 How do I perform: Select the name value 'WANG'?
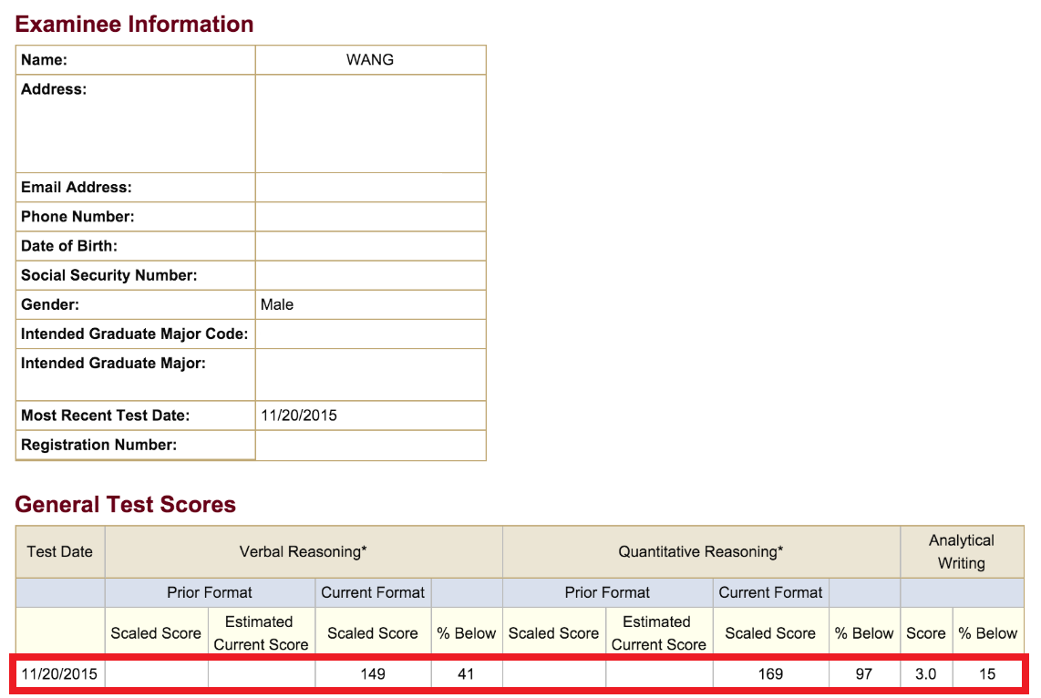[x=370, y=60]
